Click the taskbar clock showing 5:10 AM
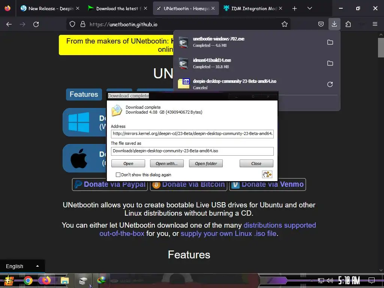 point(349,280)
